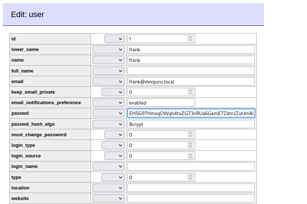
Task: Click the passwd hash input field
Action: tap(191, 113)
